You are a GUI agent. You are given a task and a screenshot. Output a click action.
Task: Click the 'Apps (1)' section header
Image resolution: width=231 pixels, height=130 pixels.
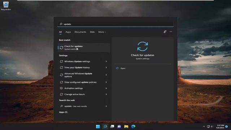pos(63,112)
